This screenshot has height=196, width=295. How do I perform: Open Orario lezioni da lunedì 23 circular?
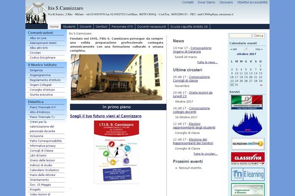pyautogui.click(x=193, y=95)
